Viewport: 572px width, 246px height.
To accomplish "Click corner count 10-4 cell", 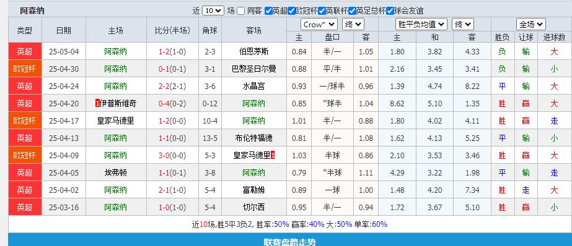I will pyautogui.click(x=209, y=121).
